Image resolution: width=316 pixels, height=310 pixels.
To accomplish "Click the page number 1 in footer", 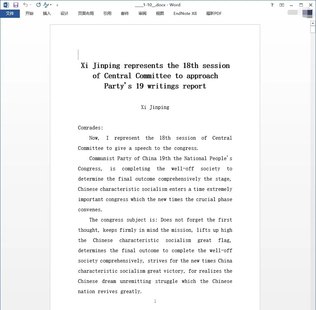I will click(x=155, y=301).
